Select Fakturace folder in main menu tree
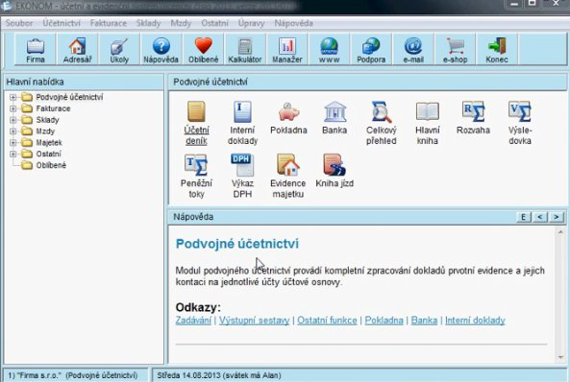 pos(46,108)
